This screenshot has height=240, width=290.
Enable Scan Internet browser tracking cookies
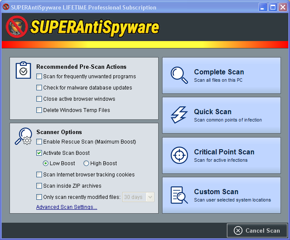(39, 175)
